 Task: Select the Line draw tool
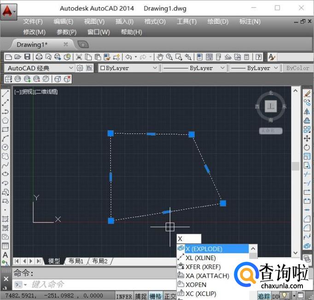coord(6,94)
